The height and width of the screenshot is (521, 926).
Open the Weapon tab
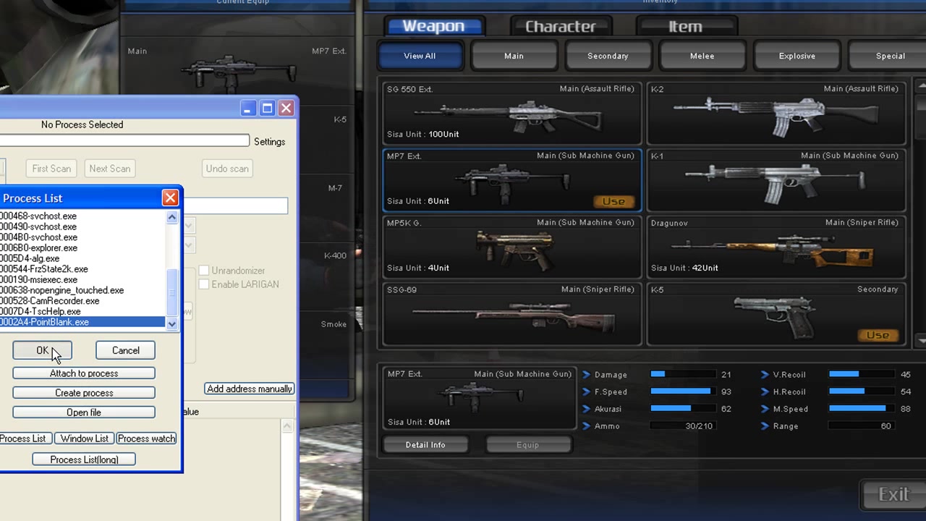(x=434, y=26)
